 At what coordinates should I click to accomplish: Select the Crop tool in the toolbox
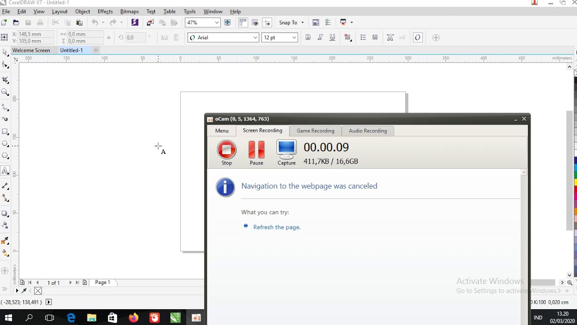[5, 79]
